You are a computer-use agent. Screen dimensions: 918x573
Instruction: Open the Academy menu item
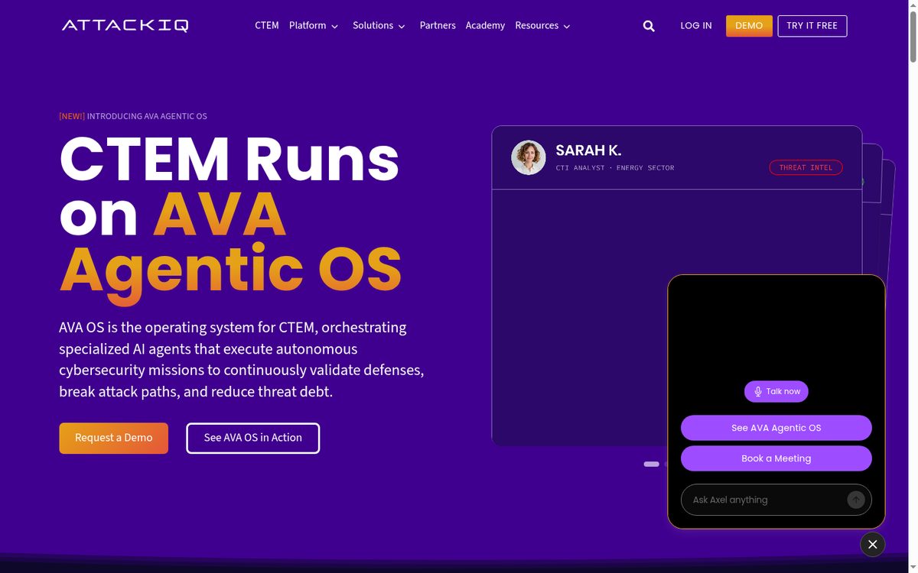(485, 25)
